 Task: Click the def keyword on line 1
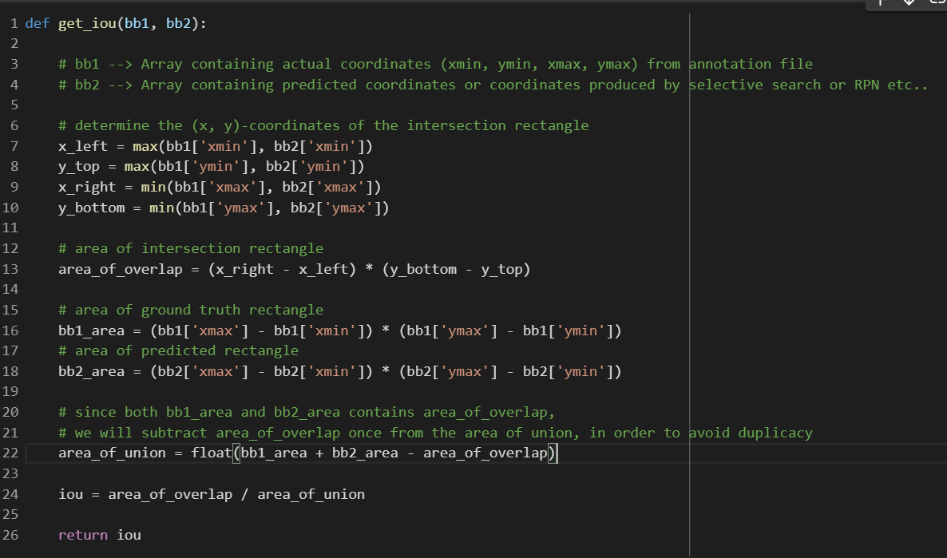tap(37, 23)
